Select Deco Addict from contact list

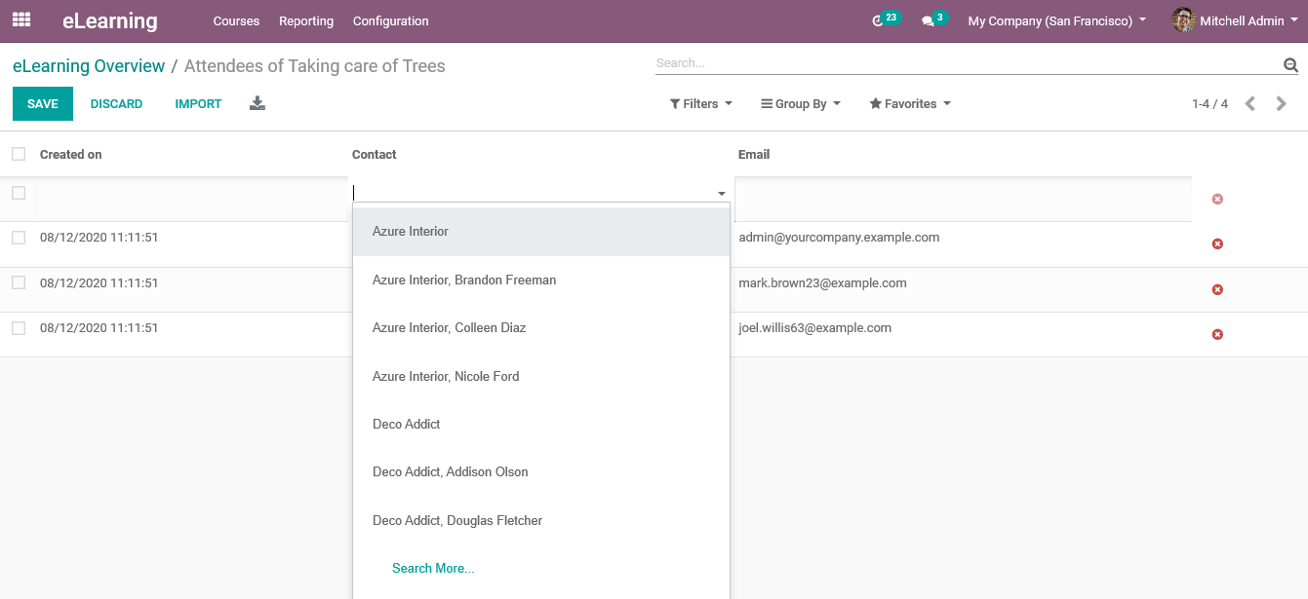click(x=541, y=424)
